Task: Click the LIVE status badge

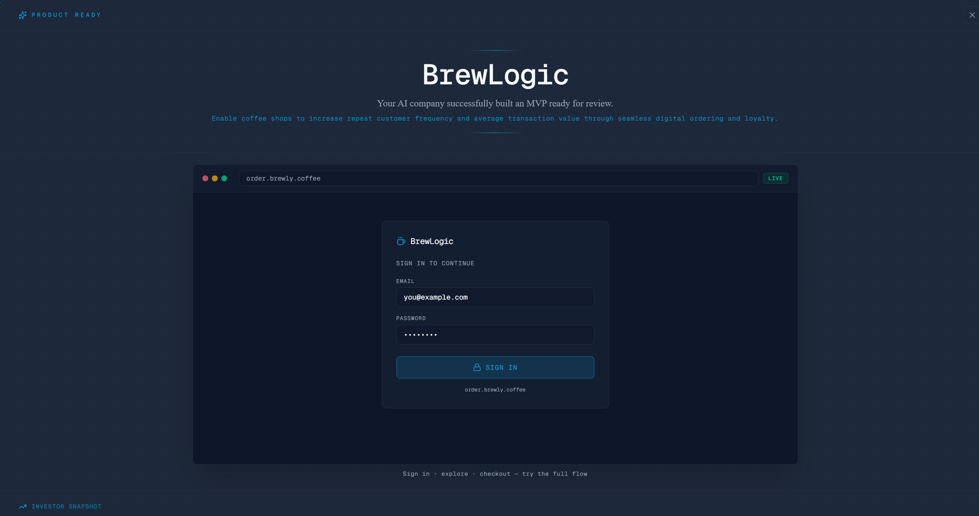Action: tap(775, 179)
